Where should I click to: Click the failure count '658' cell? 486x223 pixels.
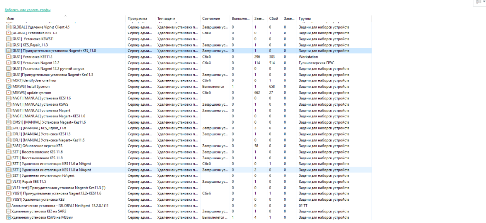[272, 87]
